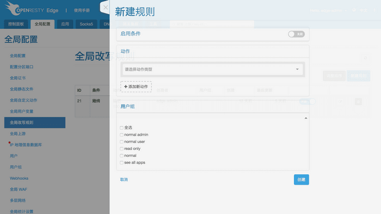This screenshot has height=214, width=381.
Task: Click the 创建 button
Action: 302,180
